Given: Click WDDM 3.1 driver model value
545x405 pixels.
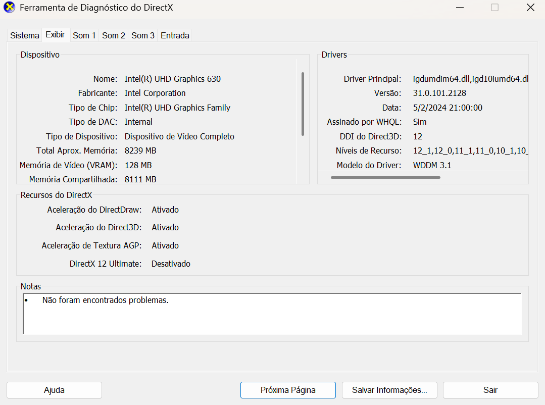Looking at the screenshot, I should coord(432,166).
